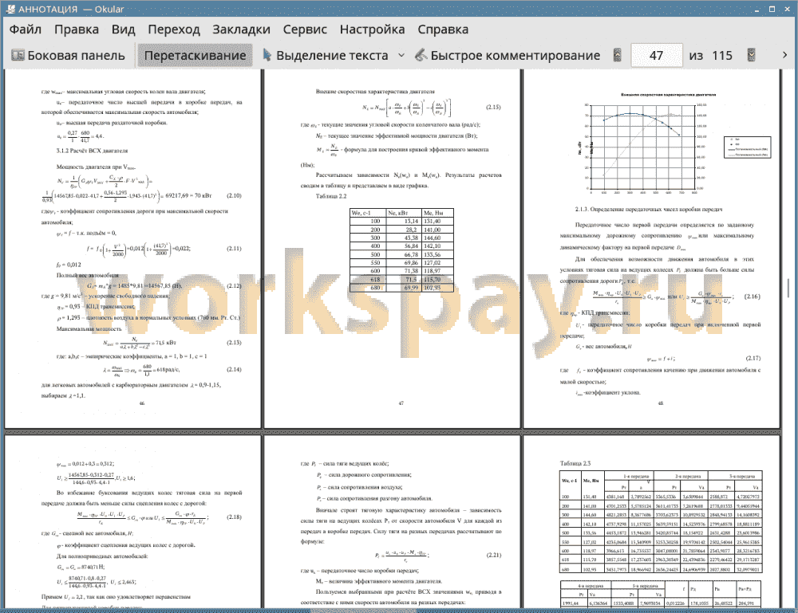Image resolution: width=798 pixels, height=613 pixels.
Task: Open the Закладки menu
Action: (x=241, y=29)
